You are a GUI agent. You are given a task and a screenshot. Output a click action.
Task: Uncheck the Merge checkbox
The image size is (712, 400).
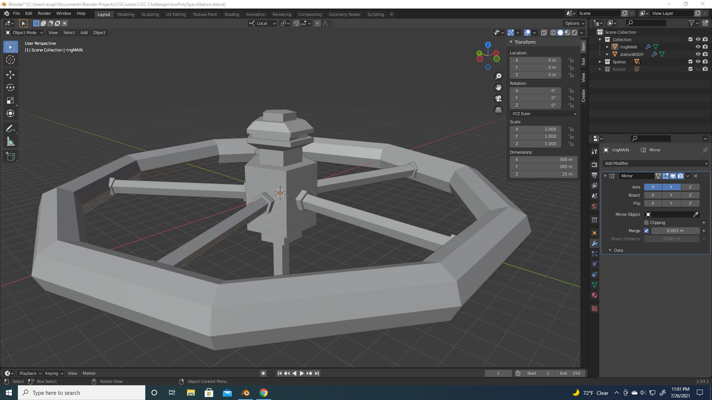(x=646, y=231)
